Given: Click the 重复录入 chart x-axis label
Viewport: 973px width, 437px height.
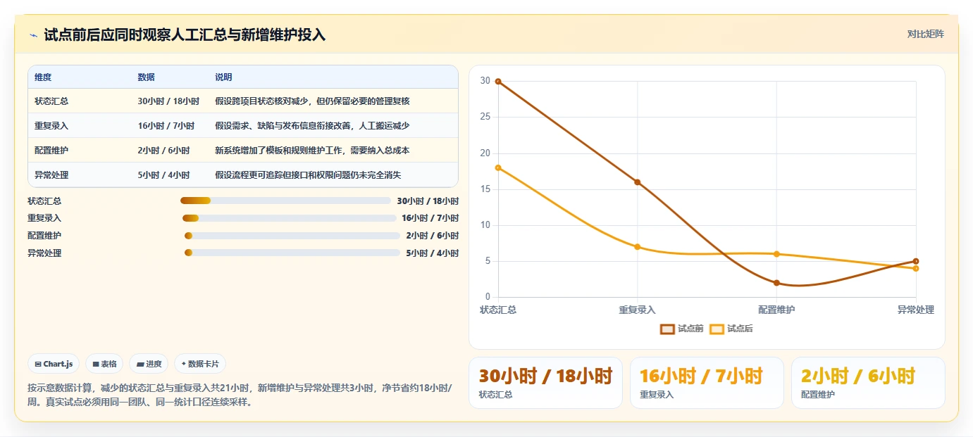Looking at the screenshot, I should 638,310.
